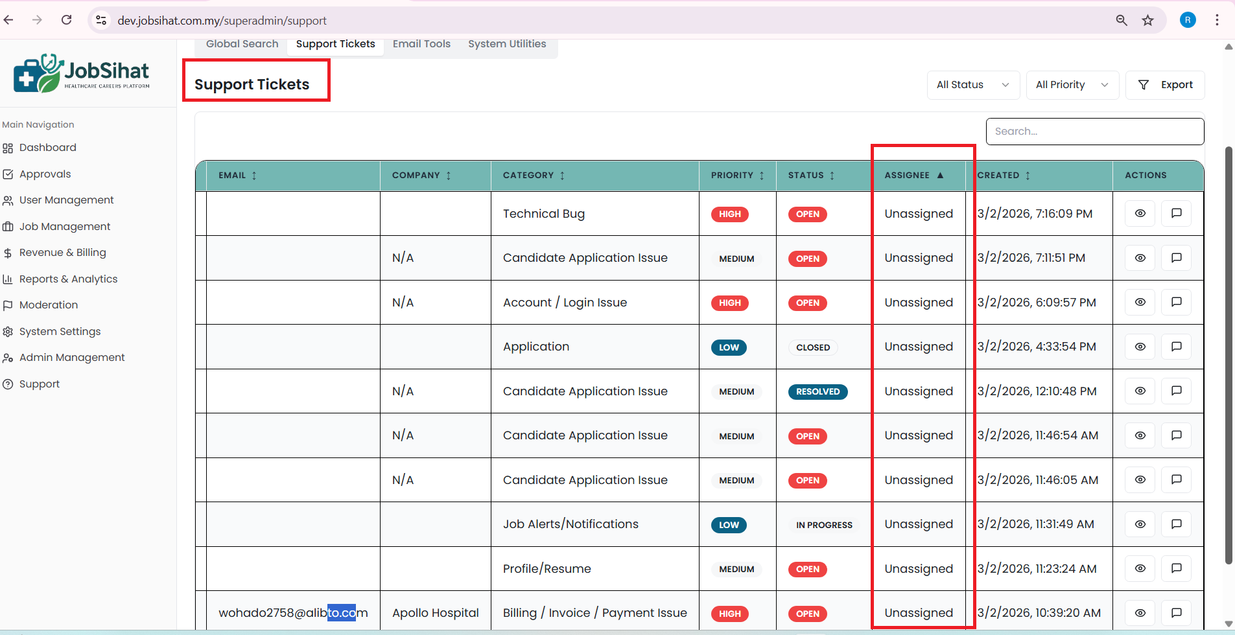Open the System Utilities tab

507,44
